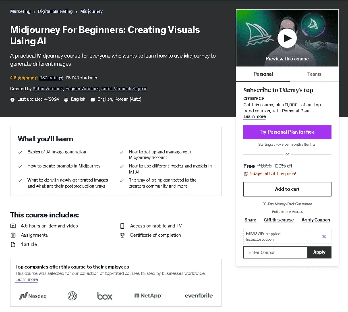Switch to the Teams tab
Image resolution: width=348 pixels, height=312 pixels.
314,74
